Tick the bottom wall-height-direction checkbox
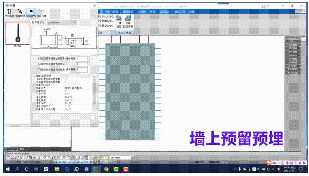 [x=40, y=70]
